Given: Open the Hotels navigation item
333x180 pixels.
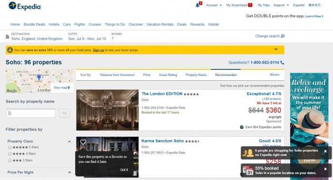Looking at the screenshot, I should 54,24.
